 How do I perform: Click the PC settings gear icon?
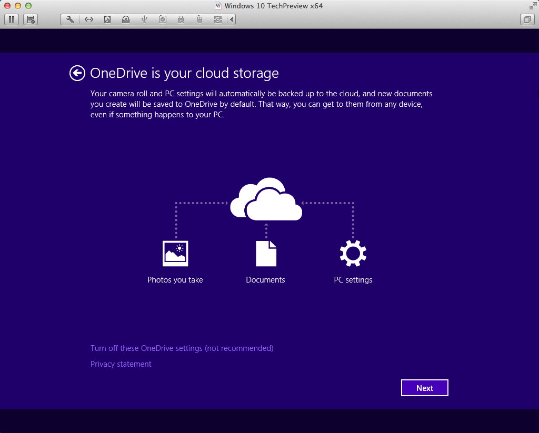(x=353, y=253)
